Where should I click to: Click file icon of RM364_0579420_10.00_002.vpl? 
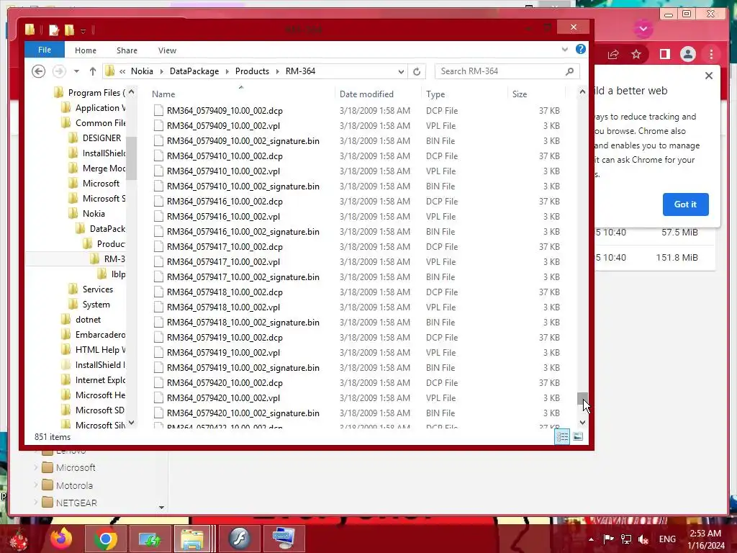(159, 398)
